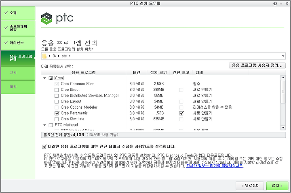Click '라이선스를 찾을 수 없음' status text
This screenshot has height=193, width=291.
point(213,107)
